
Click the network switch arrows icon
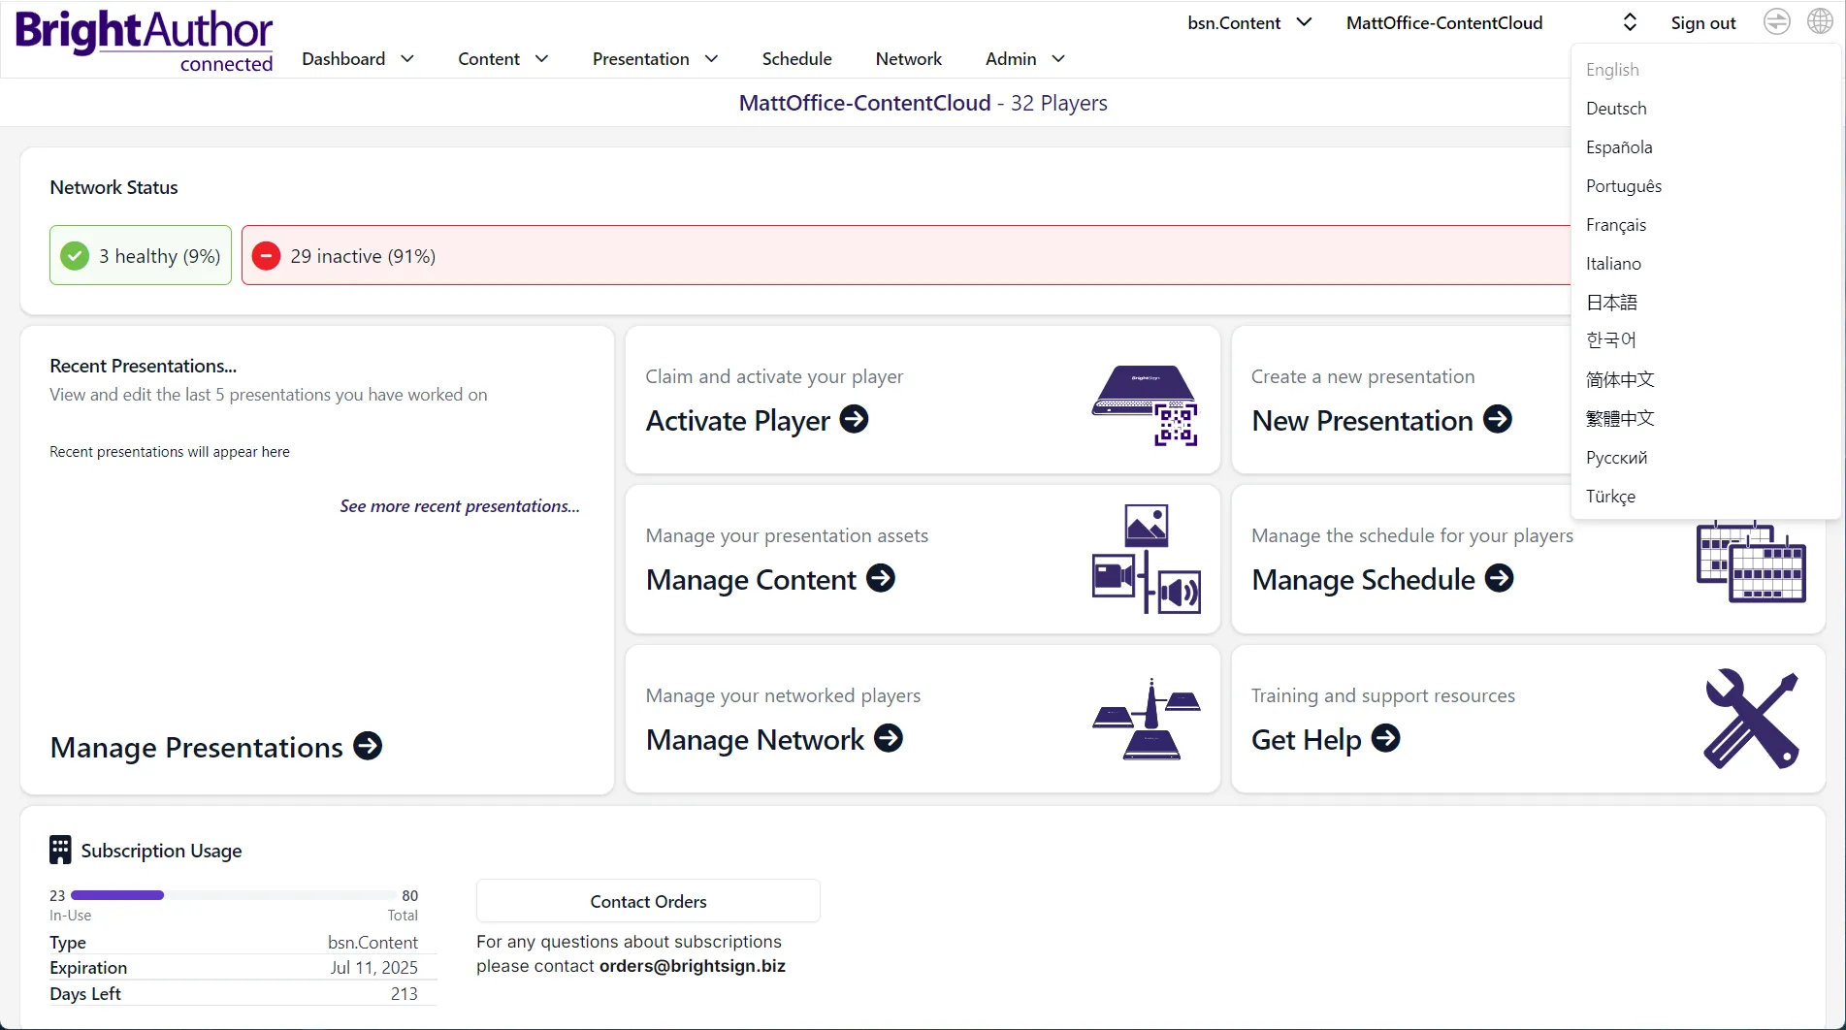pyautogui.click(x=1776, y=21)
